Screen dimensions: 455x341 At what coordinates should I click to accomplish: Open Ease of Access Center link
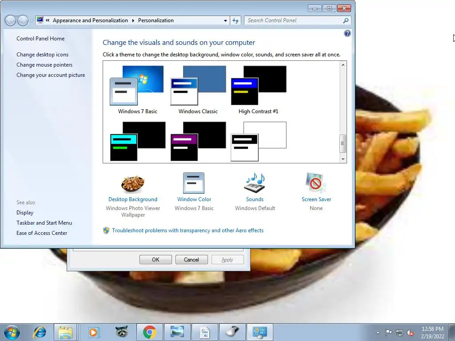(41, 233)
